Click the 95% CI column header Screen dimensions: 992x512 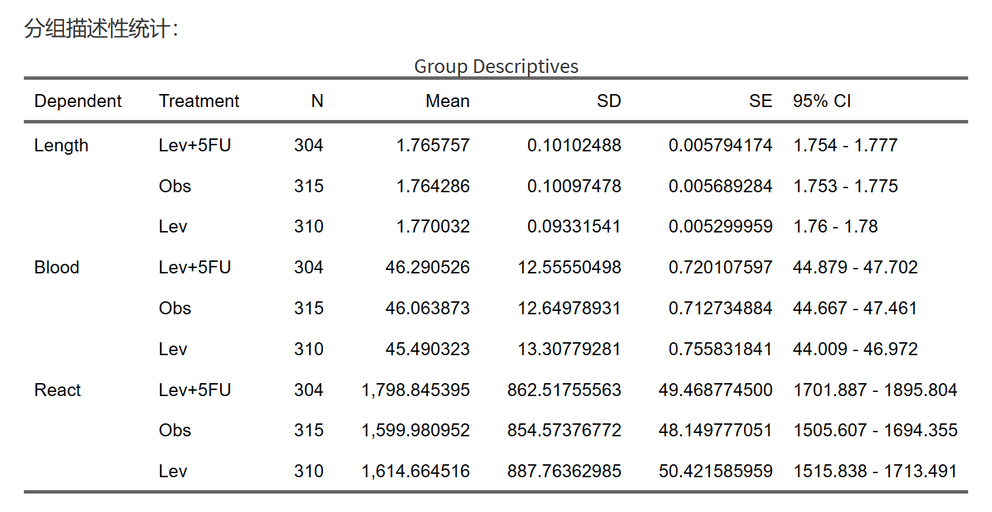pyautogui.click(x=822, y=101)
